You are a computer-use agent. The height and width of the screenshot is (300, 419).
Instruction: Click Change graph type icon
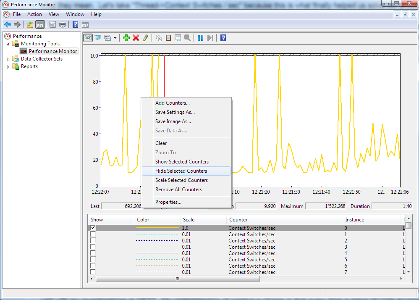click(x=107, y=38)
